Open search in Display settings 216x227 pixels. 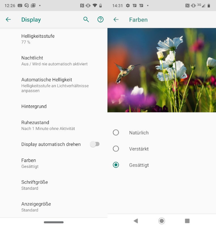[x=86, y=19]
